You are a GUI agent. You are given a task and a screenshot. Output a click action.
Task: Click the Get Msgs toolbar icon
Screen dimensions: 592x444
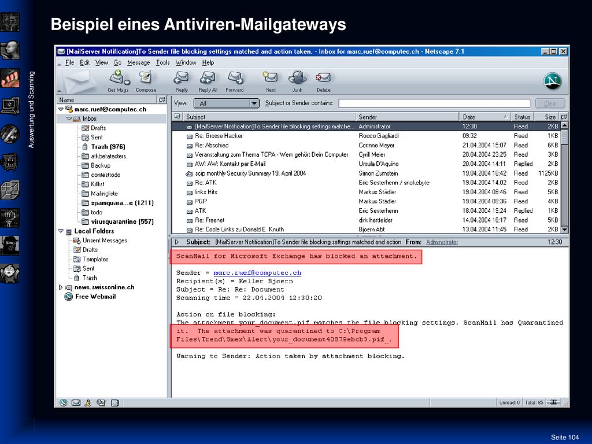point(119,81)
